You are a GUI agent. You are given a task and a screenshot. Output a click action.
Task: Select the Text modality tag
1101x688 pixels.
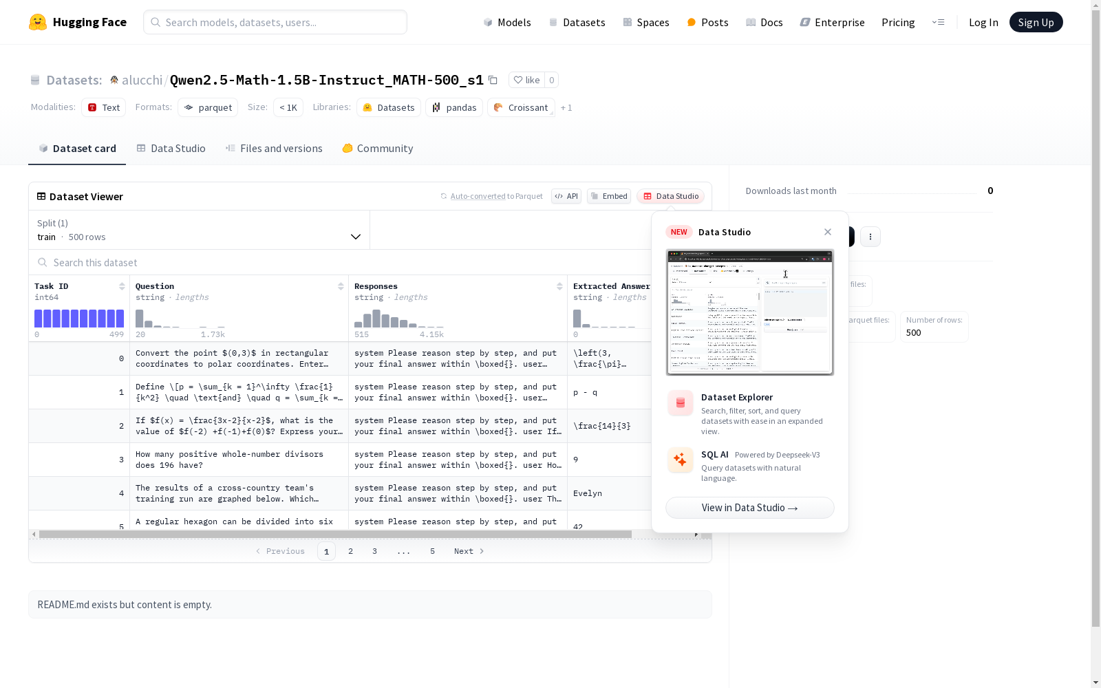point(104,107)
